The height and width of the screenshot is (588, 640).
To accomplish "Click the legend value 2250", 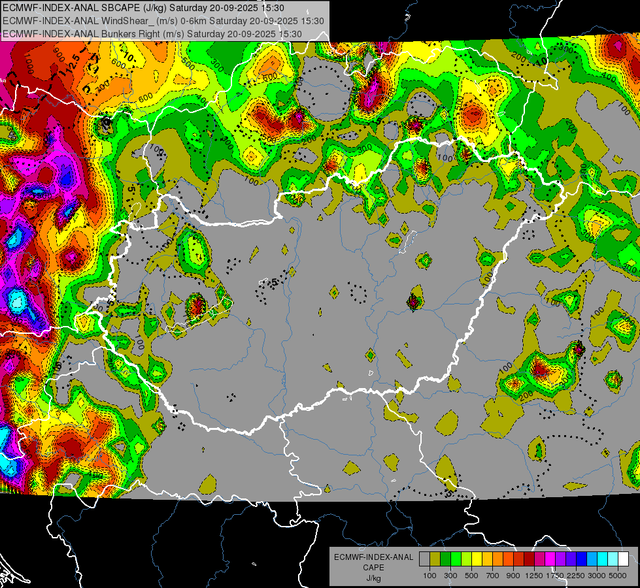I will [576, 576].
